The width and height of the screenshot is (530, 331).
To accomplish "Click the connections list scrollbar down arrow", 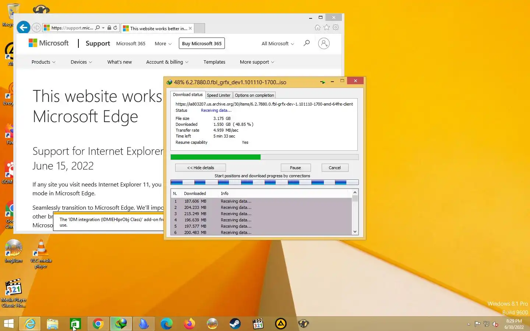I will (355, 232).
